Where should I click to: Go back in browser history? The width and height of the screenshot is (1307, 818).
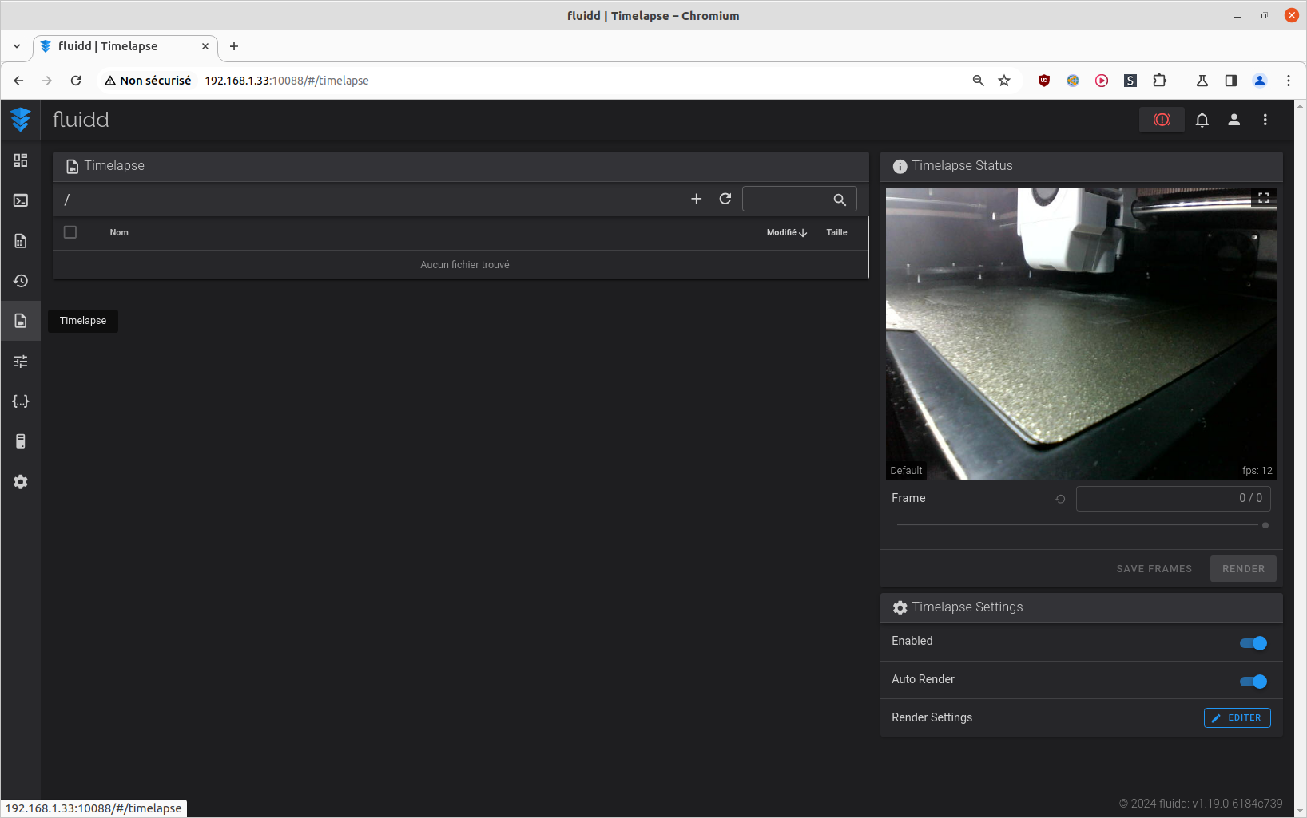tap(19, 81)
